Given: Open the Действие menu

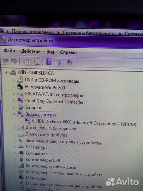Looking at the screenshot, I should click(31, 51).
